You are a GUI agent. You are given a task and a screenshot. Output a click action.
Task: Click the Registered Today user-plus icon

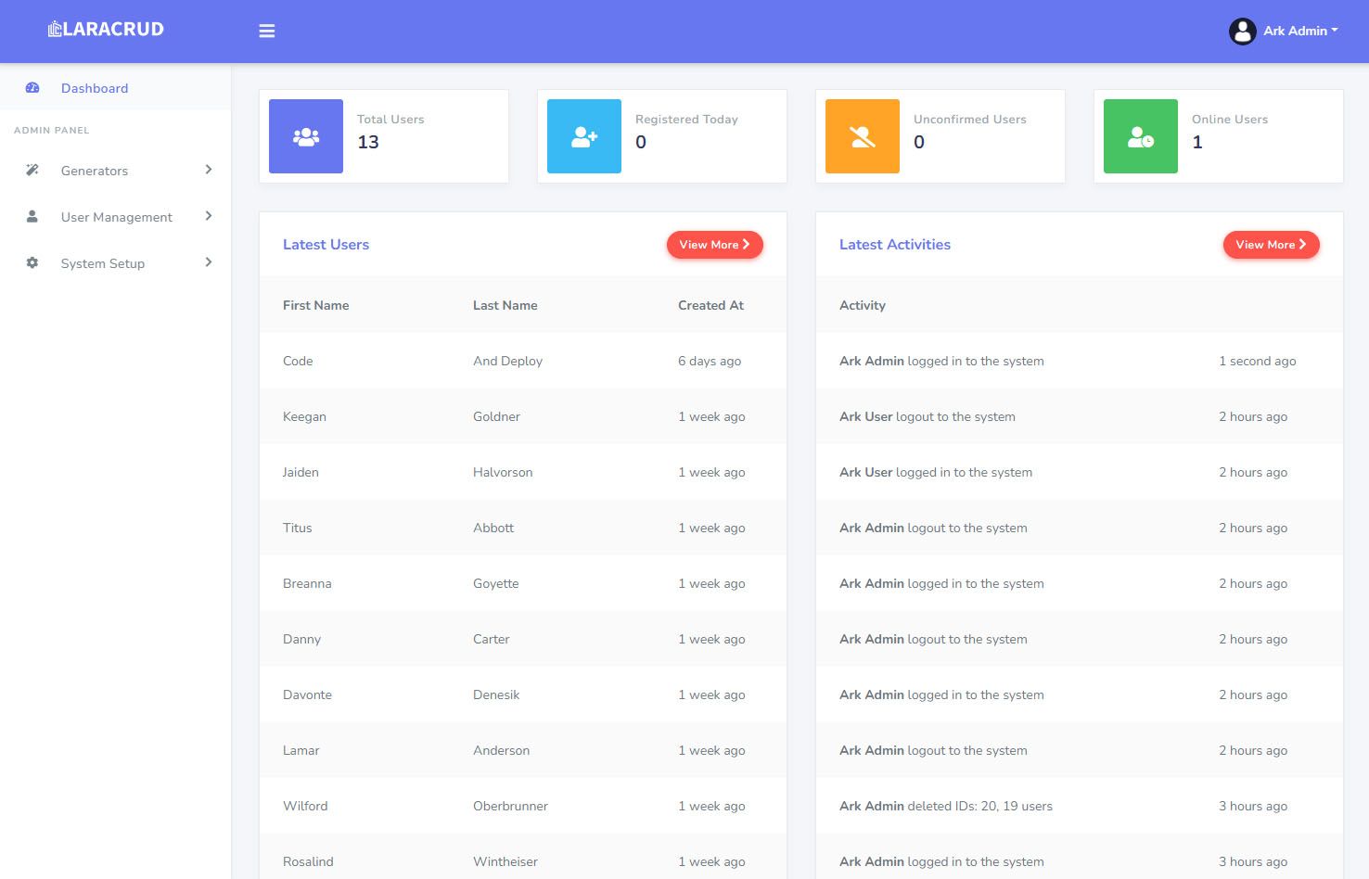pos(584,136)
